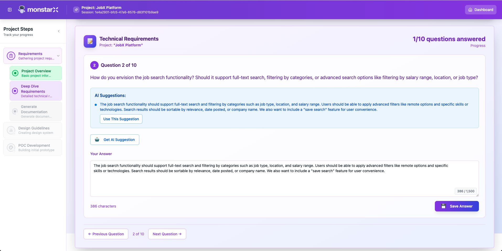Image resolution: width=502 pixels, height=251 pixels.
Task: Click the Design Guidelines chart icon
Action: click(x=11, y=130)
